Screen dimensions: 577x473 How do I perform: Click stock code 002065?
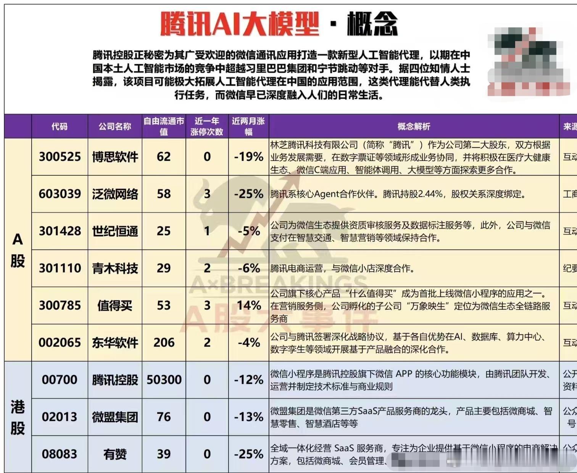[x=60, y=343]
